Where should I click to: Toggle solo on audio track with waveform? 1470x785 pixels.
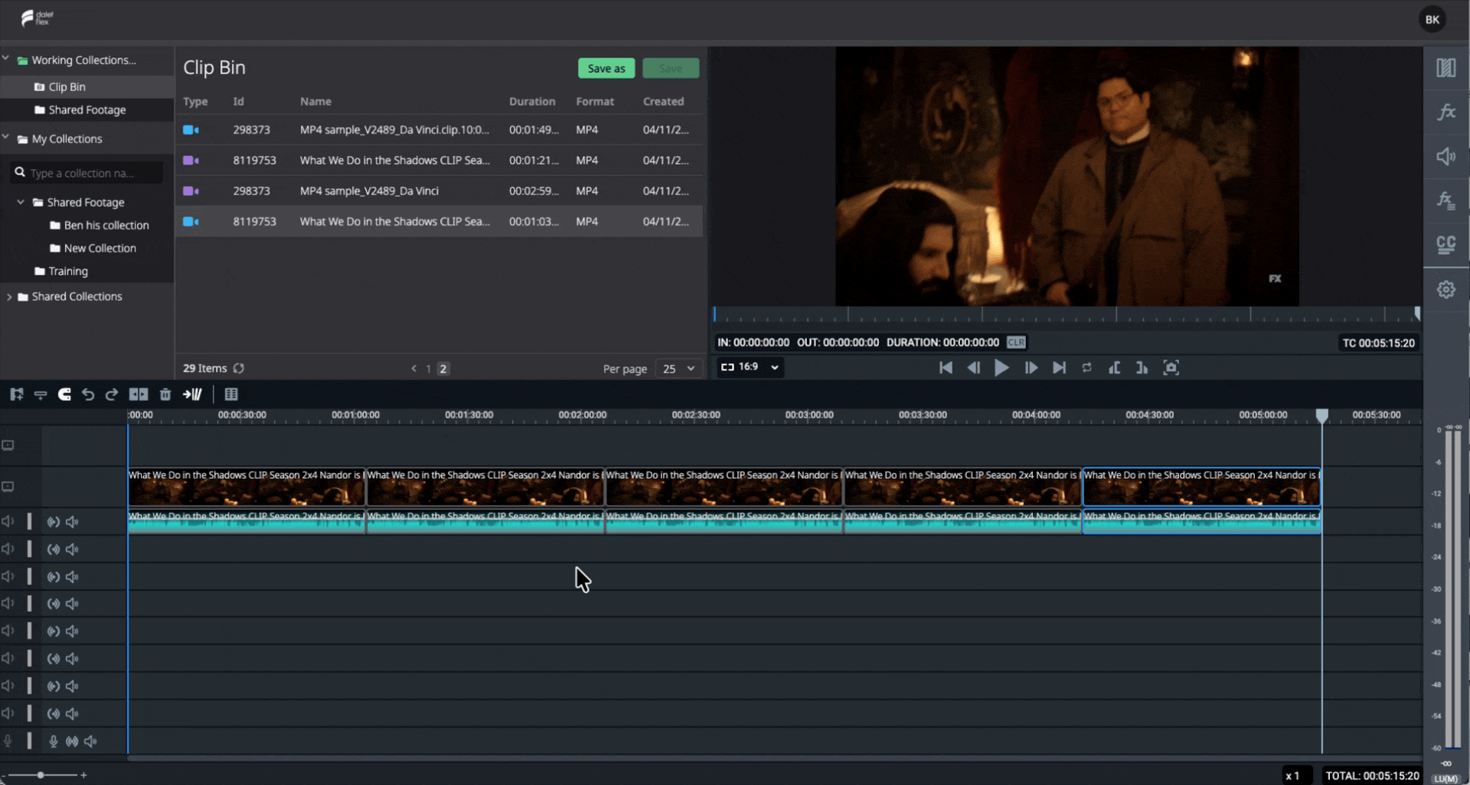coord(54,522)
